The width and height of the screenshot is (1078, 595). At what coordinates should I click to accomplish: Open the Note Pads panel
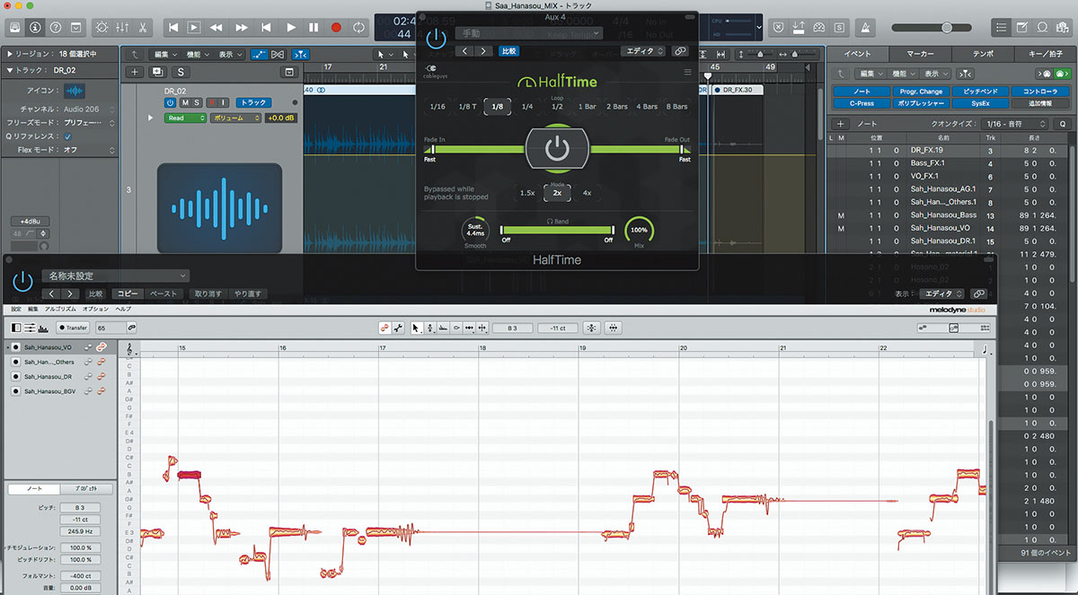(1022, 28)
